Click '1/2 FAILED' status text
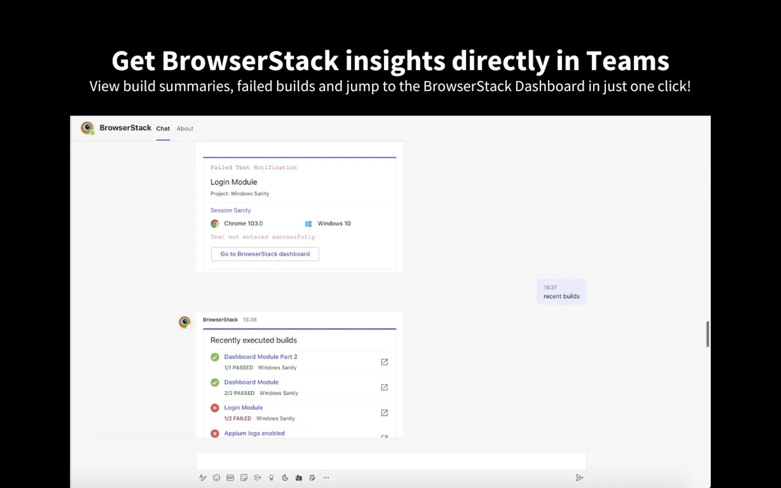The width and height of the screenshot is (781, 488). pos(238,419)
